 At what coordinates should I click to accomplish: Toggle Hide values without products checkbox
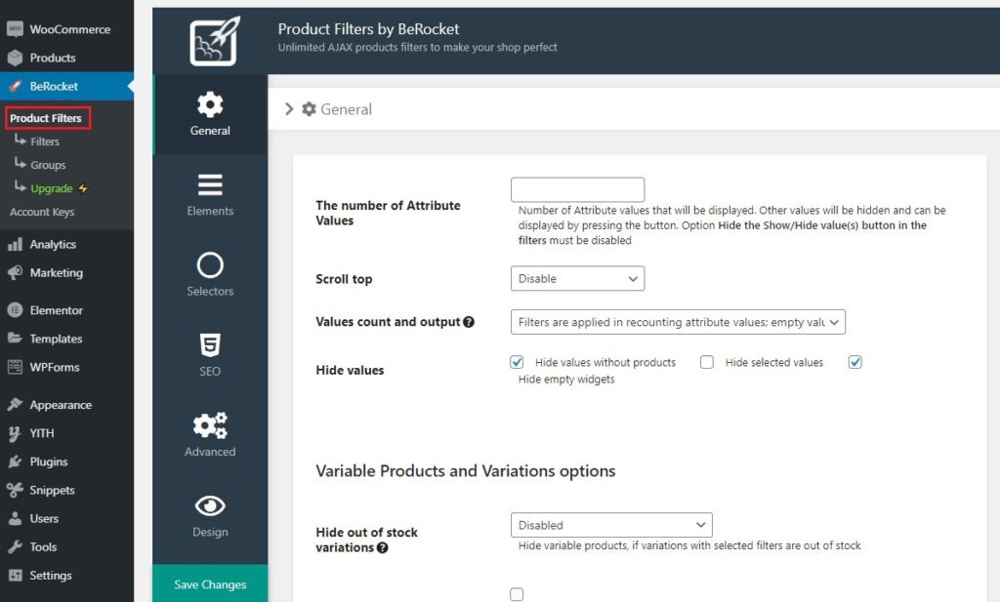pos(517,362)
